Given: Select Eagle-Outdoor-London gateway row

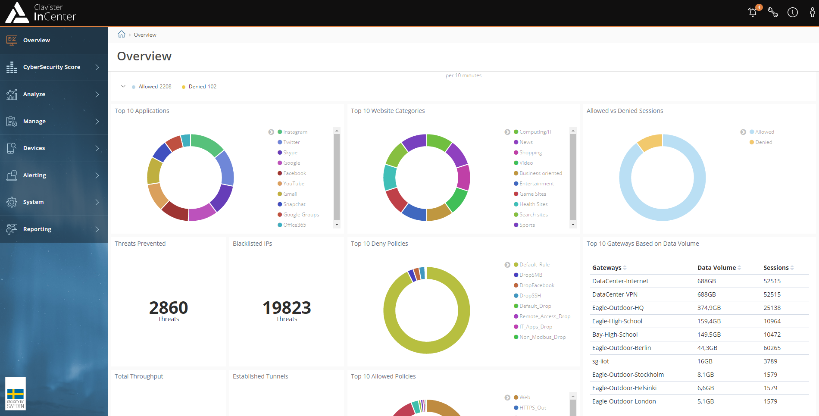Looking at the screenshot, I should (699, 401).
